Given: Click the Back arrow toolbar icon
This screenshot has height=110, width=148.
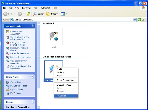Looking at the screenshot, I should (5, 14).
